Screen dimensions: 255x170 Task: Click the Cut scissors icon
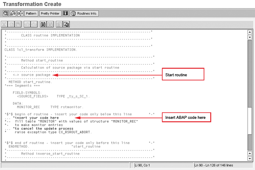[x=4, y=24]
